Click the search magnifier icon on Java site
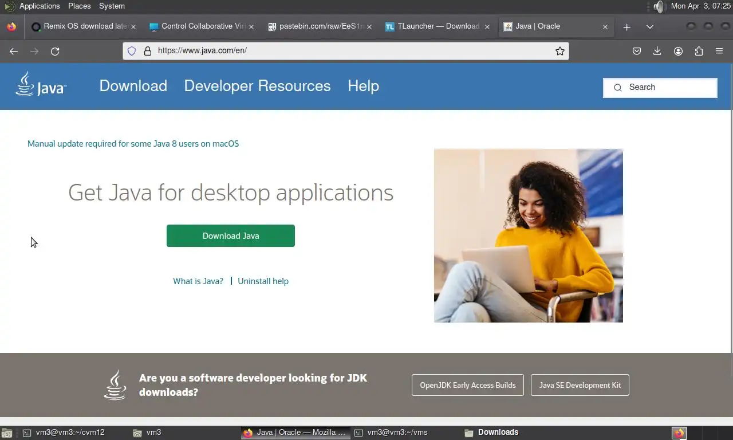This screenshot has height=440, width=733. [x=617, y=88]
